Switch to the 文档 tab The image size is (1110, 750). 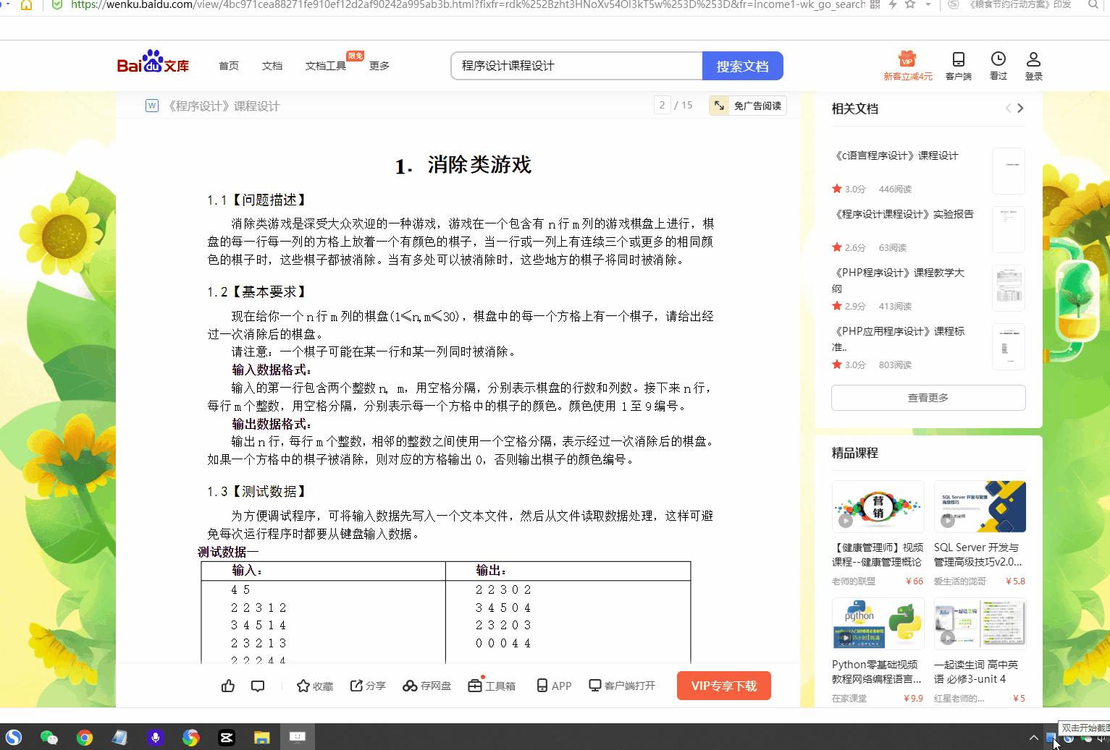272,65
